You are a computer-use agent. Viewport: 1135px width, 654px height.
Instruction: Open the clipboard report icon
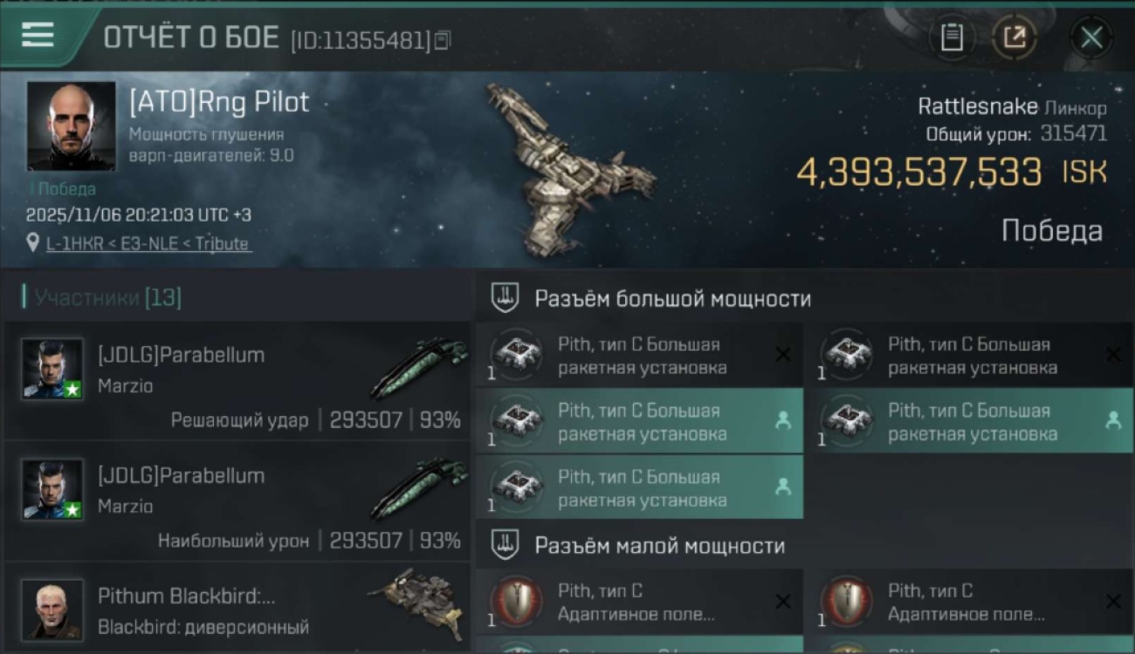(952, 37)
